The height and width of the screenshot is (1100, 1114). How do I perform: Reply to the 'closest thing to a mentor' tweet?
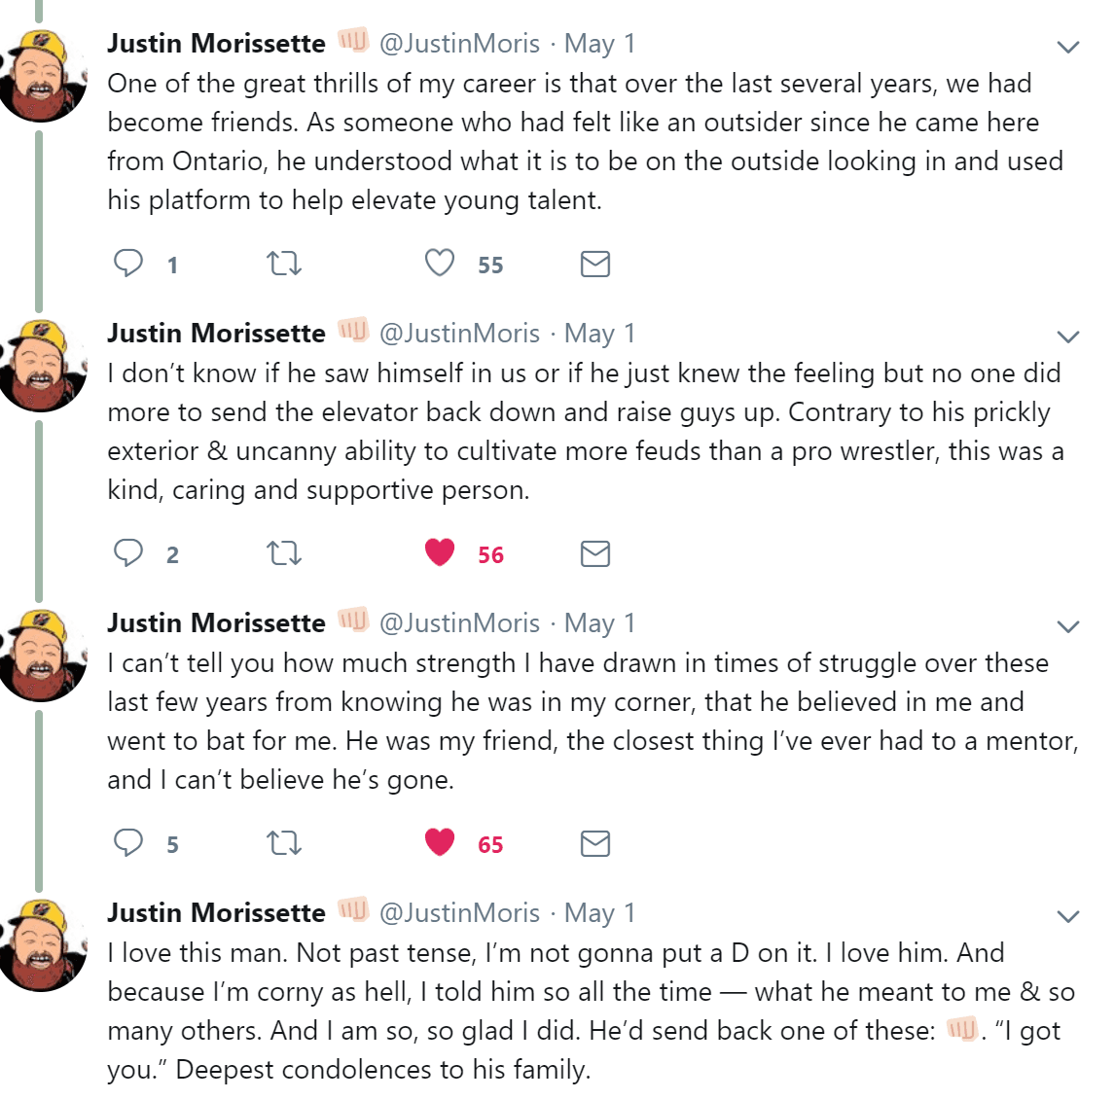point(128,843)
